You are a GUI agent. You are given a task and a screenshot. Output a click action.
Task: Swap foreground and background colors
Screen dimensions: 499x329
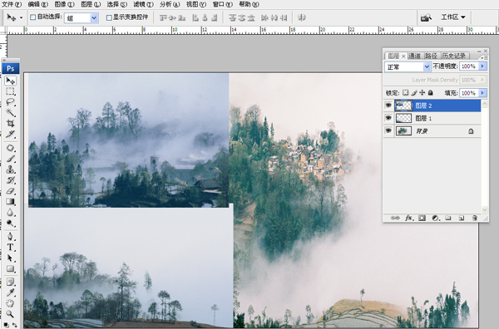[15, 325]
